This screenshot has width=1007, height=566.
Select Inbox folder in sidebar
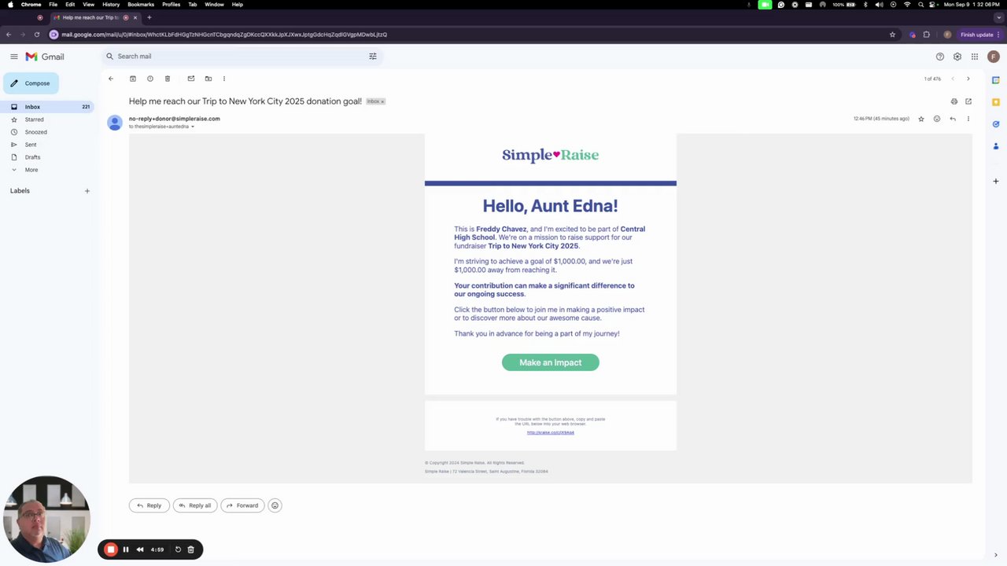coord(47,107)
